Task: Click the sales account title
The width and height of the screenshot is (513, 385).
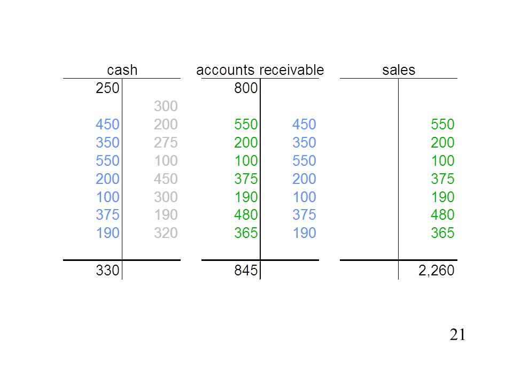Action: (399, 70)
